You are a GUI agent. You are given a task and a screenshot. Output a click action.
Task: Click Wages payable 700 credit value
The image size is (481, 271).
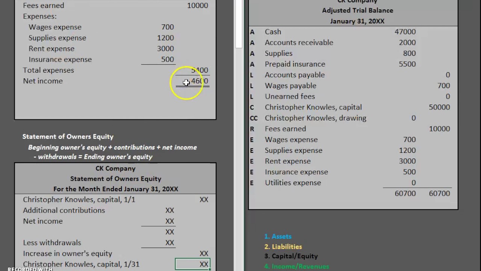444,86
